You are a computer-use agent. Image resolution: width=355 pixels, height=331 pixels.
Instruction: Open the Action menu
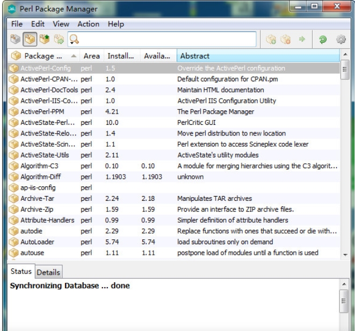click(x=88, y=24)
